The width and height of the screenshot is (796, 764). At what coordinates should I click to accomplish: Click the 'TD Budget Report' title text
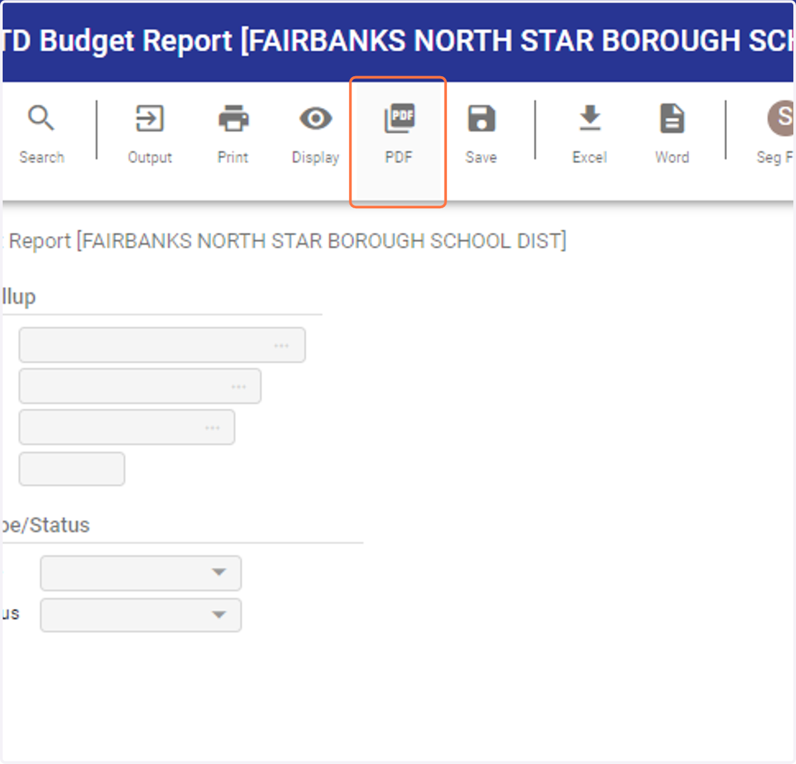(117, 41)
